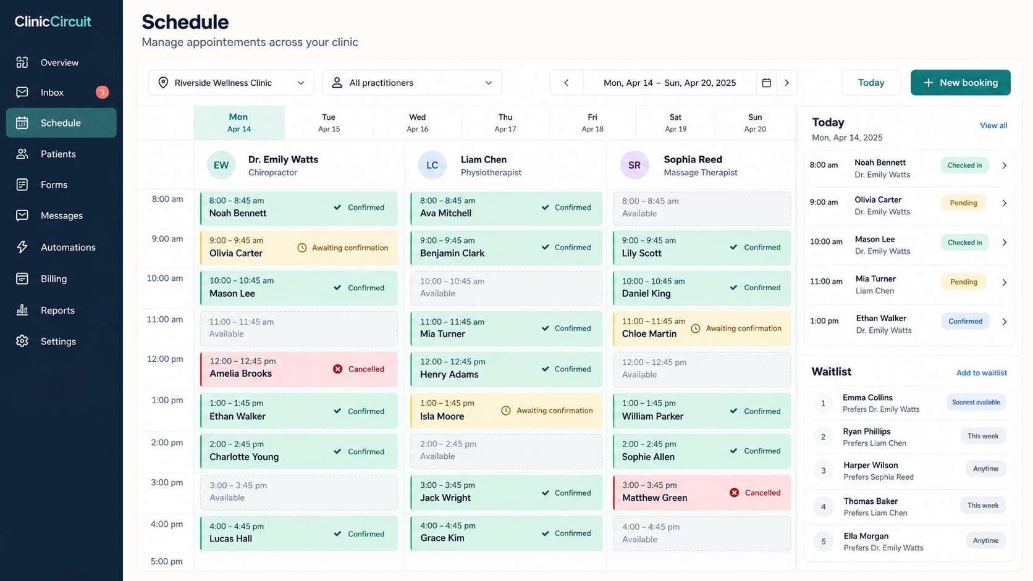
Task: Click Liam Chen's LC avatar
Action: point(432,165)
